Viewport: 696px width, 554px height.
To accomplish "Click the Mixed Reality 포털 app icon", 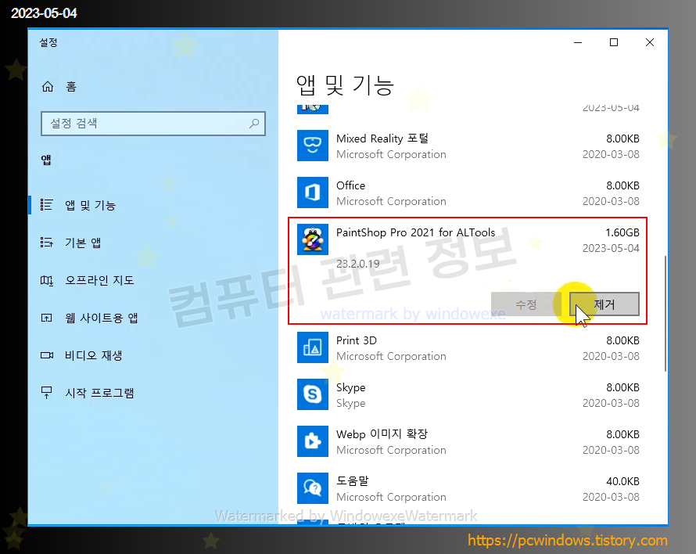I will [x=313, y=146].
